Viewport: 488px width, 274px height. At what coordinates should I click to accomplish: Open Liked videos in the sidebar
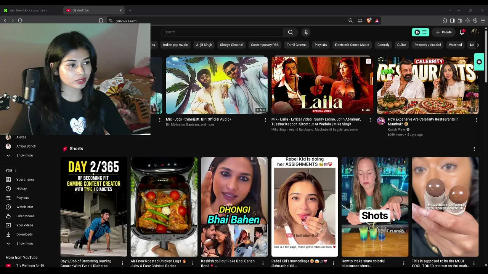coord(26,216)
